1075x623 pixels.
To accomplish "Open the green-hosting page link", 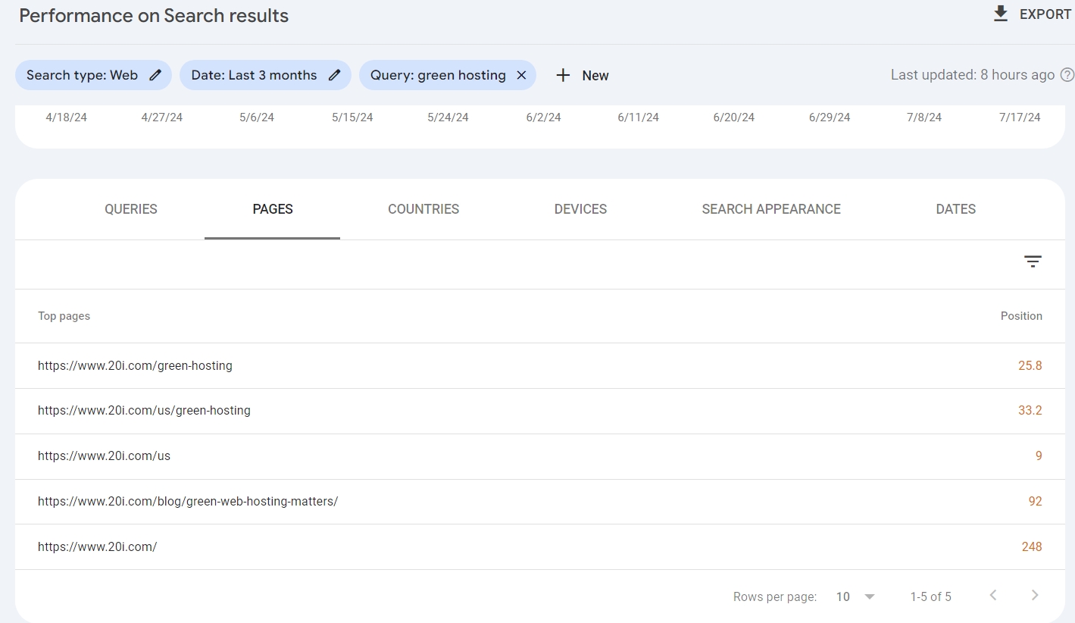I will coord(135,365).
